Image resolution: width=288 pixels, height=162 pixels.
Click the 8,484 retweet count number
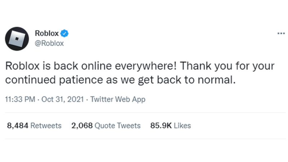tap(18, 126)
